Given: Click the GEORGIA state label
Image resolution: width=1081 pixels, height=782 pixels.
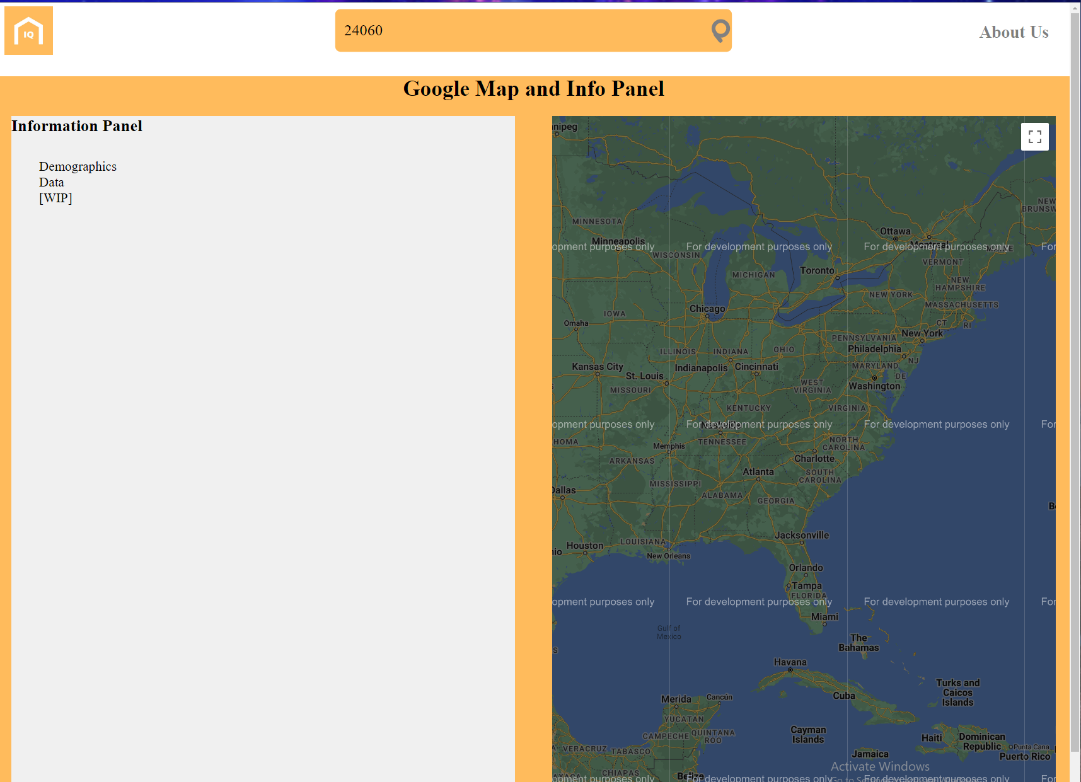Looking at the screenshot, I should 776,501.
